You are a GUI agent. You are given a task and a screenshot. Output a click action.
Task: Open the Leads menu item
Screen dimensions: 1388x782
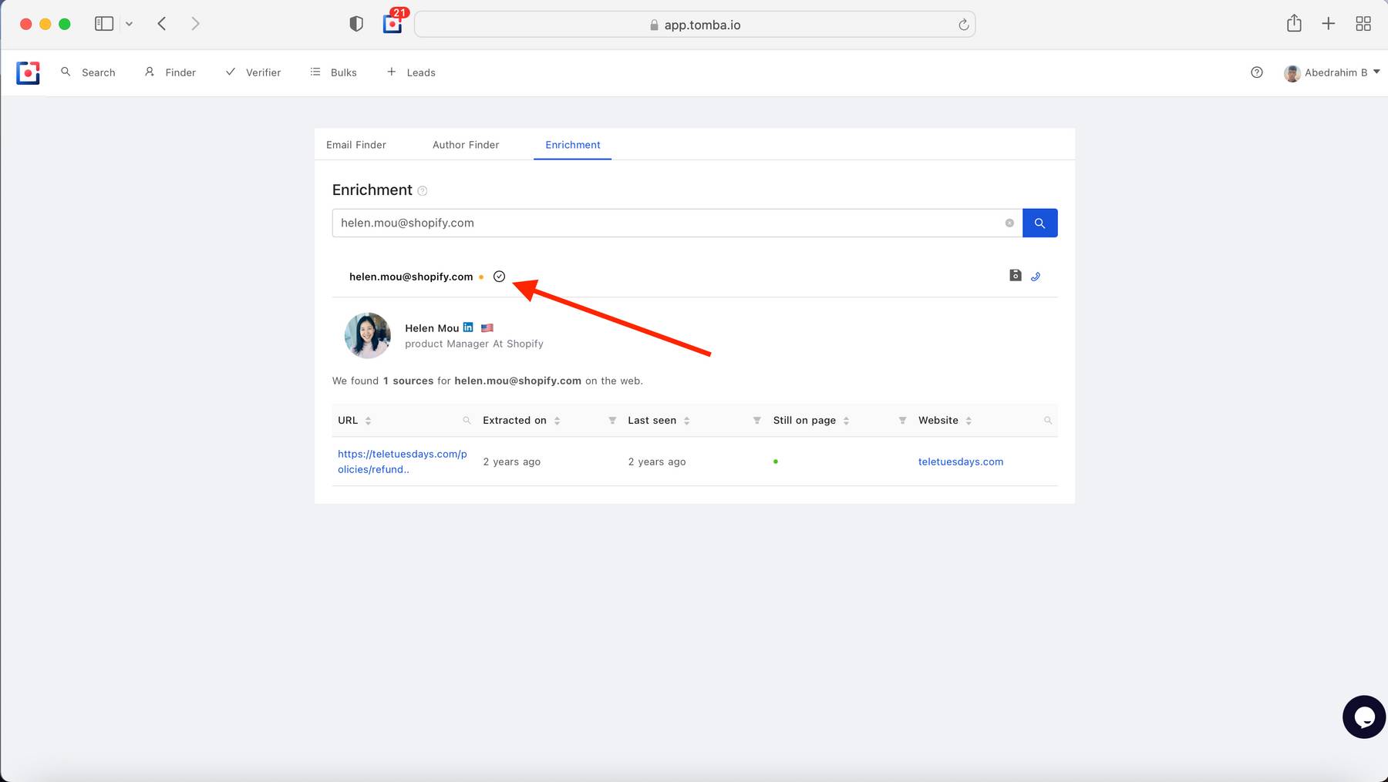click(x=411, y=72)
